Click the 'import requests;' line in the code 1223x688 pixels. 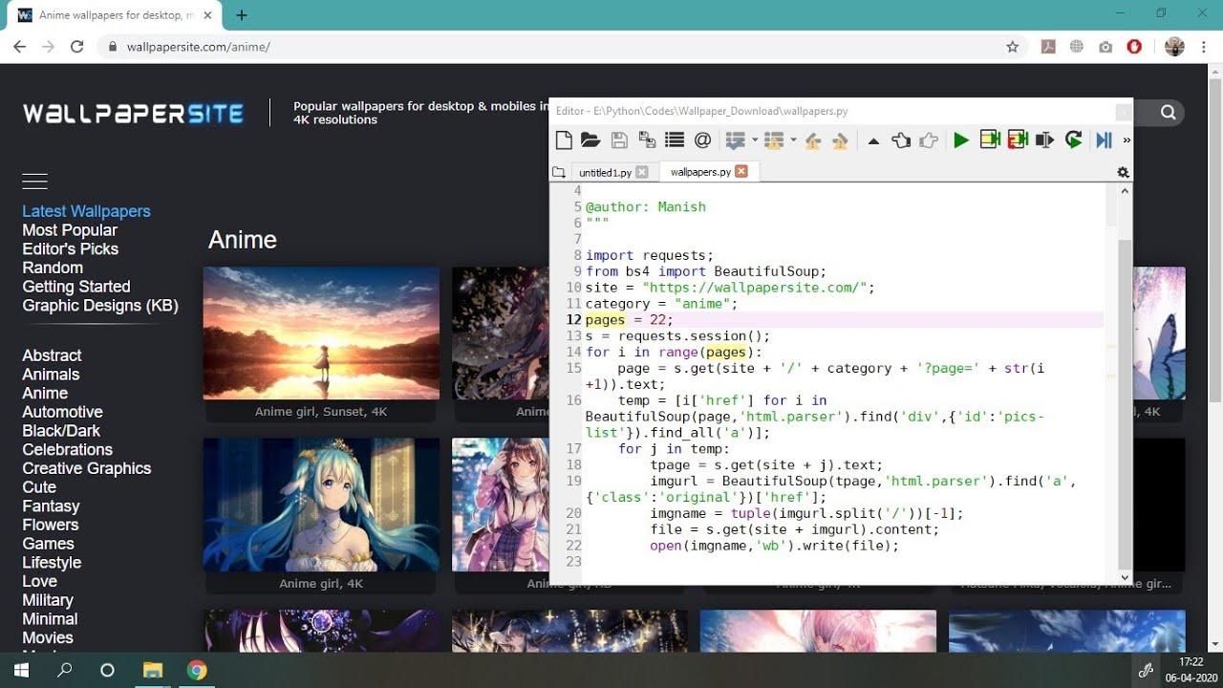click(650, 255)
